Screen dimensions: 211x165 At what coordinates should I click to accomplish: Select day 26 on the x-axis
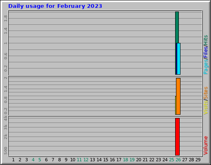pos(178,160)
